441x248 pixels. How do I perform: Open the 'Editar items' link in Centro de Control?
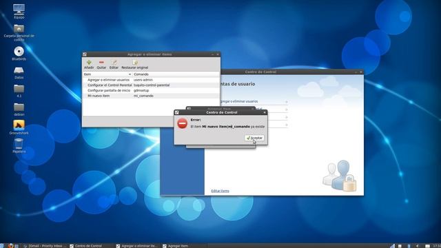(x=220, y=191)
